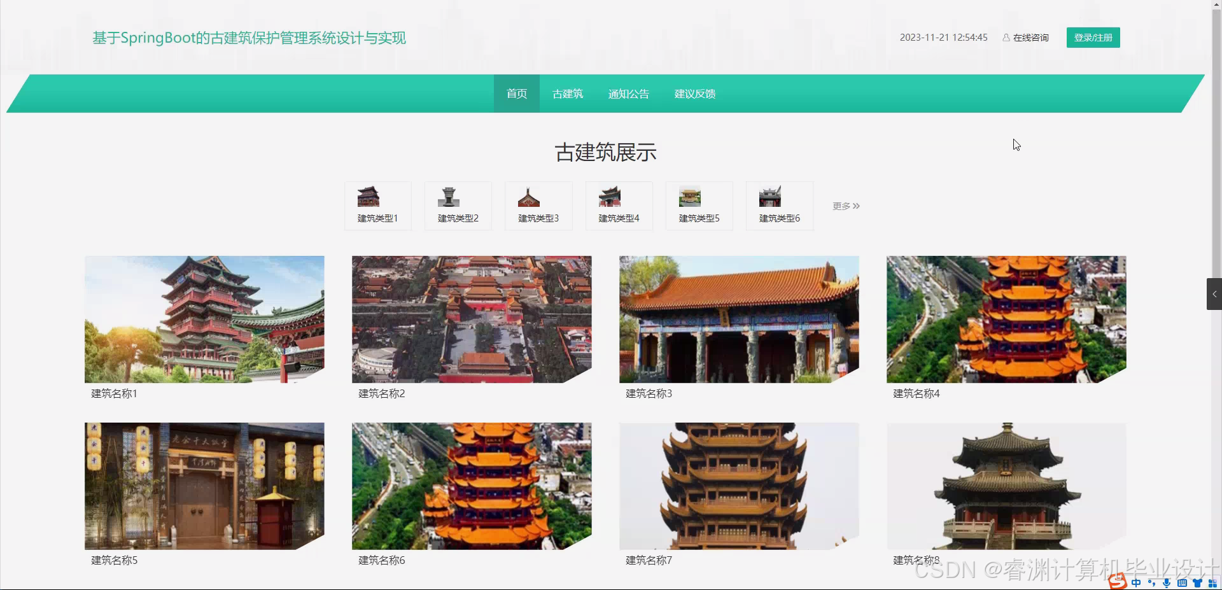The image size is (1222, 590).
Task: Click the 在线咨询 person icon
Action: 1006,38
